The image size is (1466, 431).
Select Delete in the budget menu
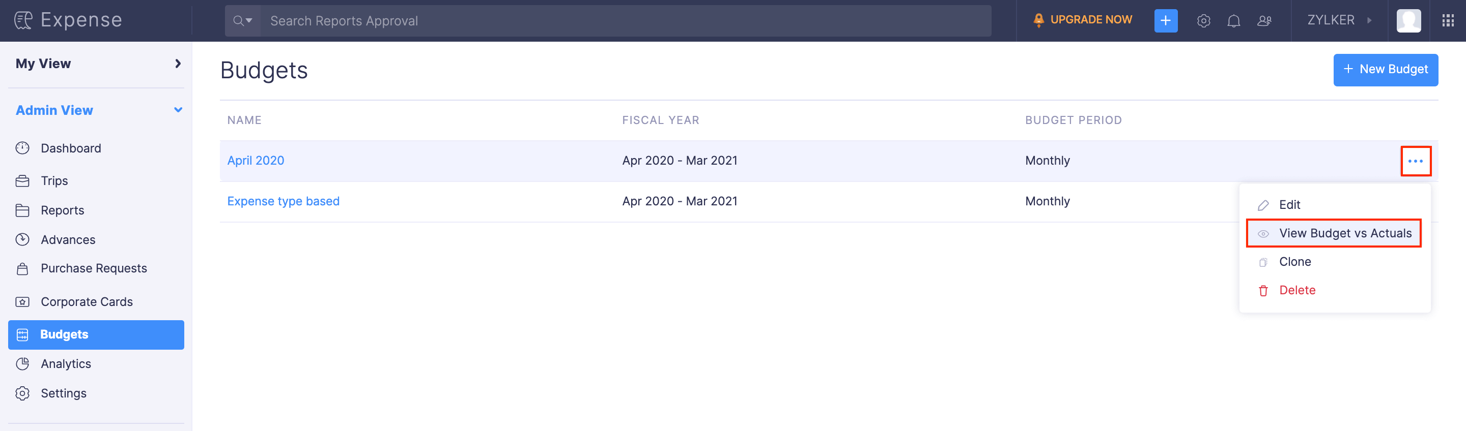pyautogui.click(x=1297, y=290)
